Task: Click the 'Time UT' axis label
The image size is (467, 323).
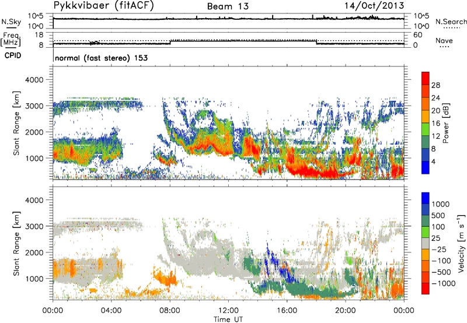Action: (228, 320)
